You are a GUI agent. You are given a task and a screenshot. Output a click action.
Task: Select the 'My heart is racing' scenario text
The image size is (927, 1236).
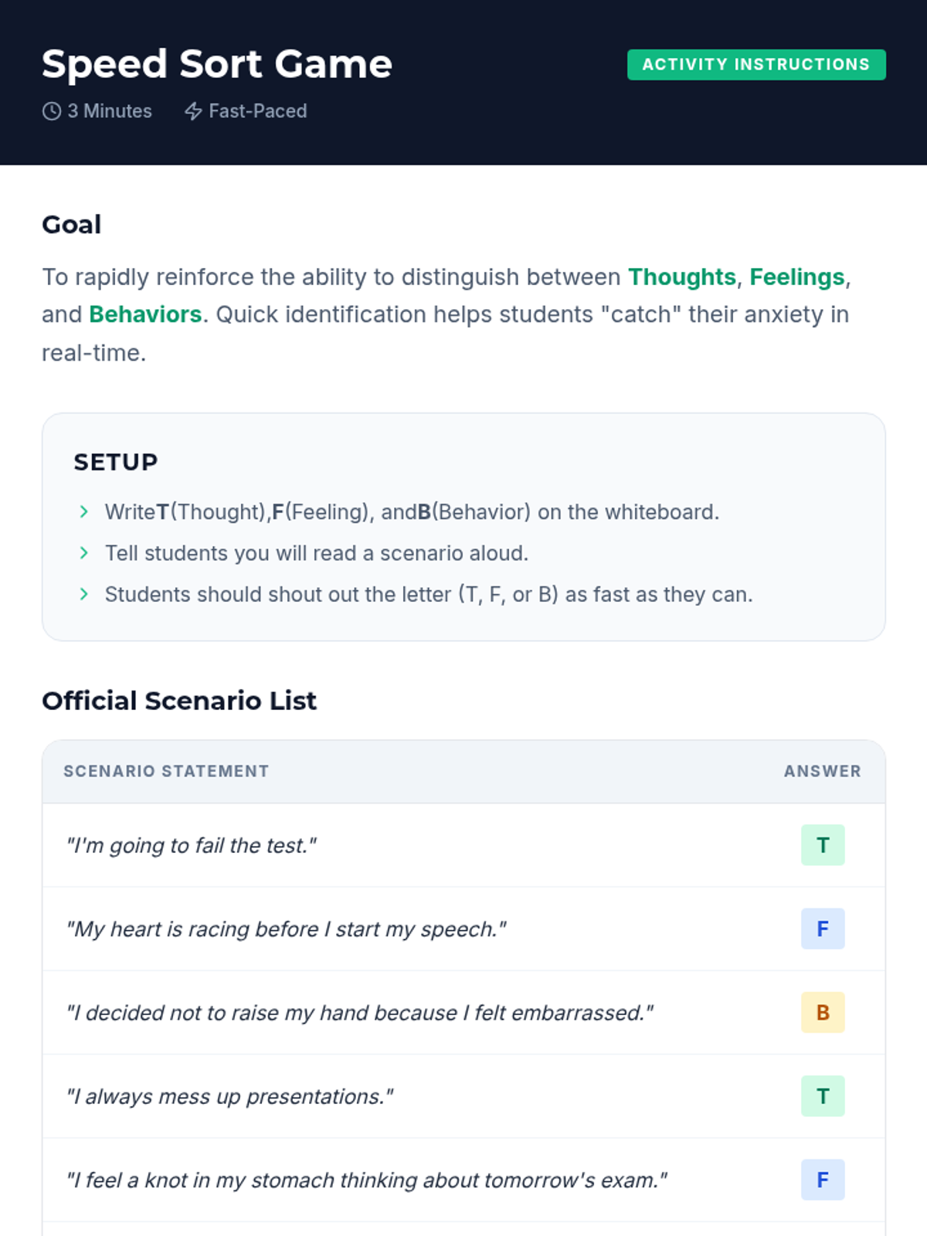coord(286,929)
